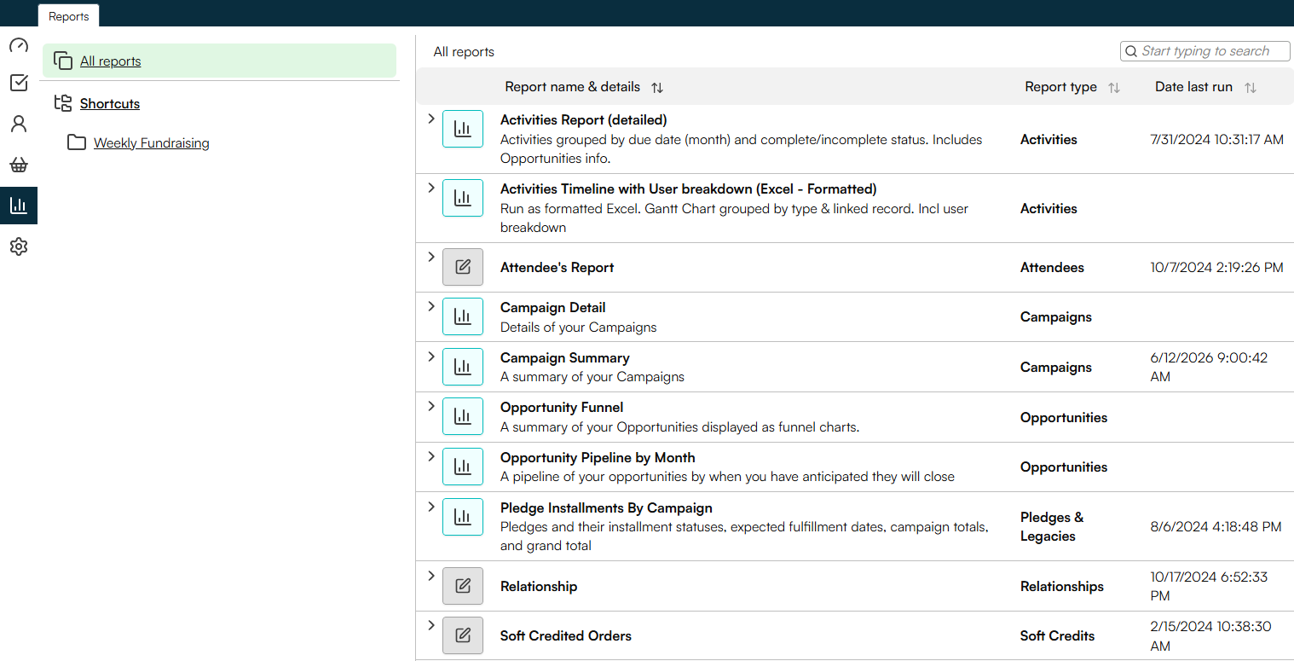Select the Relationships report type cell
This screenshot has height=661, width=1294.
[x=1062, y=587]
